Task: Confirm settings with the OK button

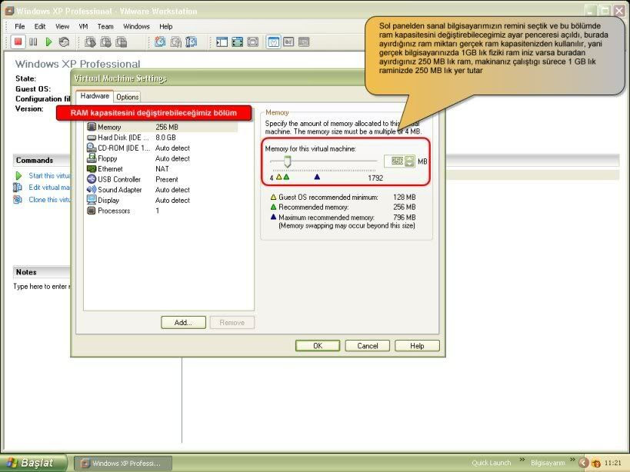Action: 318,346
